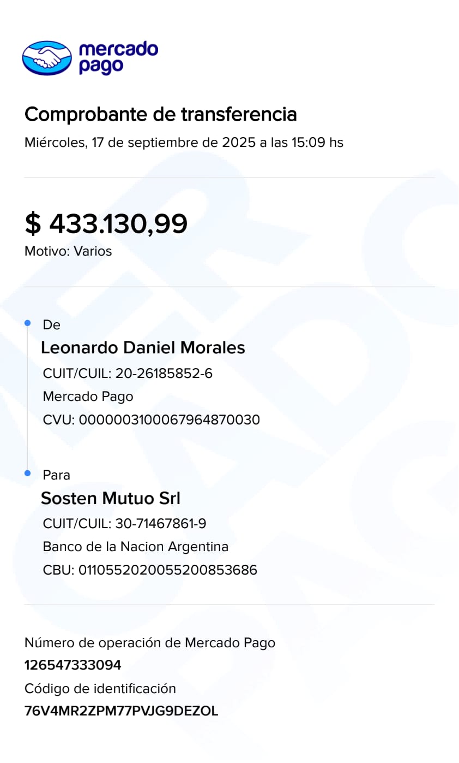This screenshot has height=763, width=459.
Task: Click the sender CUIT/CUIL 20-26185852-6
Action: click(128, 374)
